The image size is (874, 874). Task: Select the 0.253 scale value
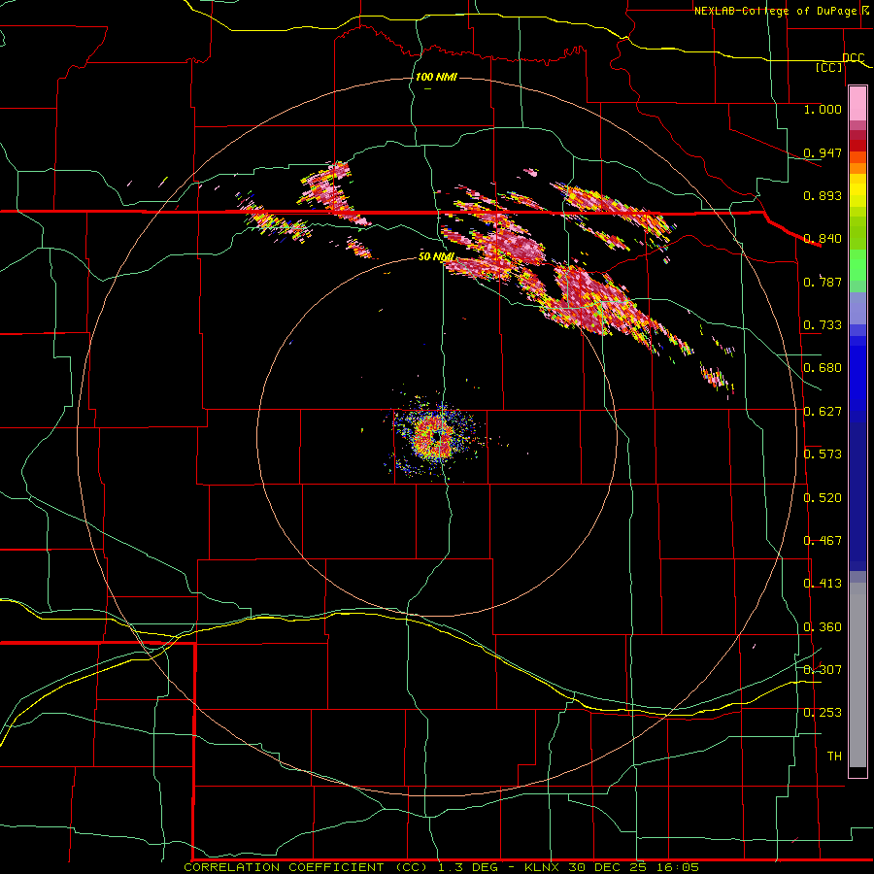(x=823, y=713)
